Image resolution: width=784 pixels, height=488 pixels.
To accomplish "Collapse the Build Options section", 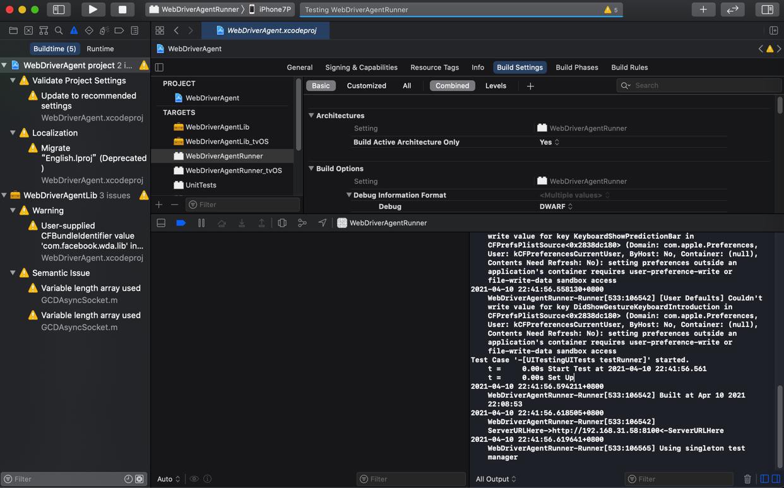I will [311, 169].
